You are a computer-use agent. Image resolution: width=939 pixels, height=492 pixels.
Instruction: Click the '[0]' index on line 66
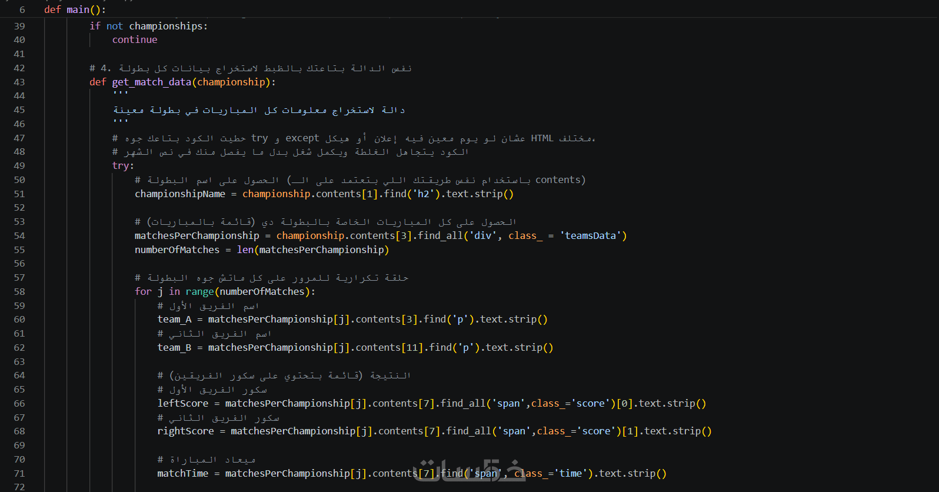coord(624,403)
